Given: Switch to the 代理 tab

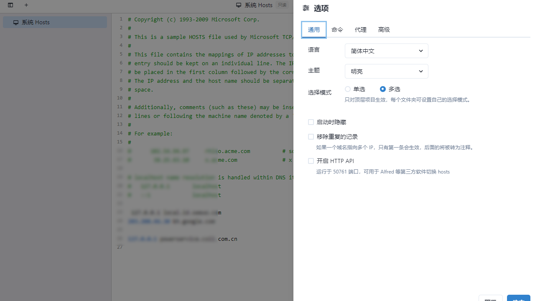Looking at the screenshot, I should click(x=360, y=30).
